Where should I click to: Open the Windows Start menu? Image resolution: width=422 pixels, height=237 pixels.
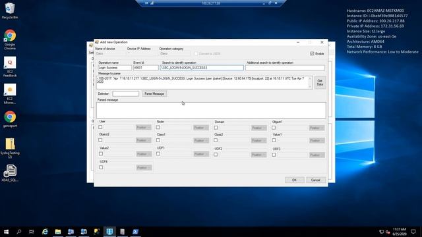(x=6, y=232)
